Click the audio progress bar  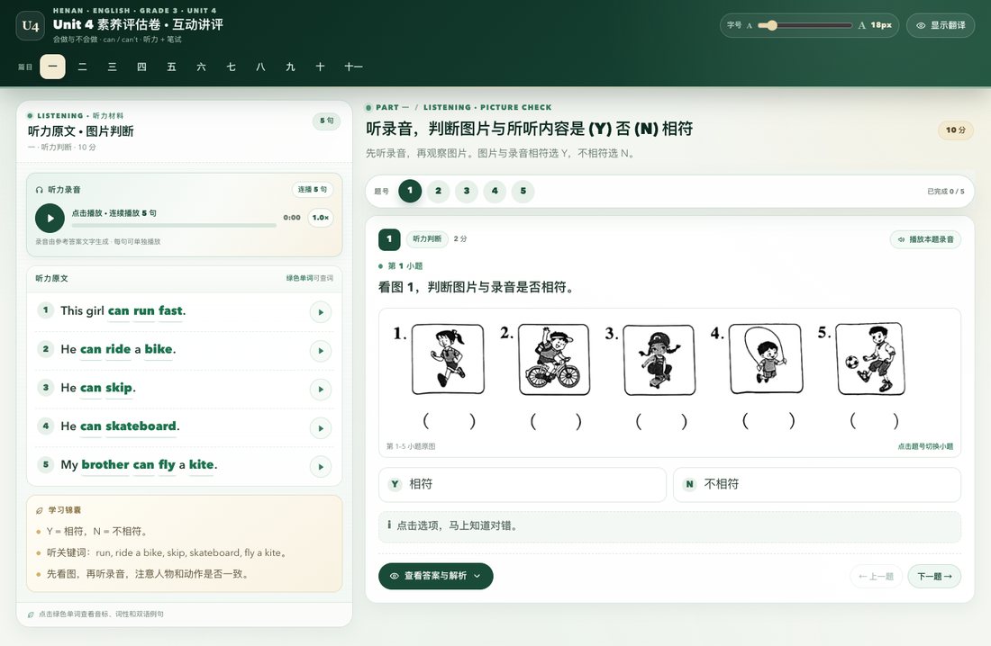(174, 226)
